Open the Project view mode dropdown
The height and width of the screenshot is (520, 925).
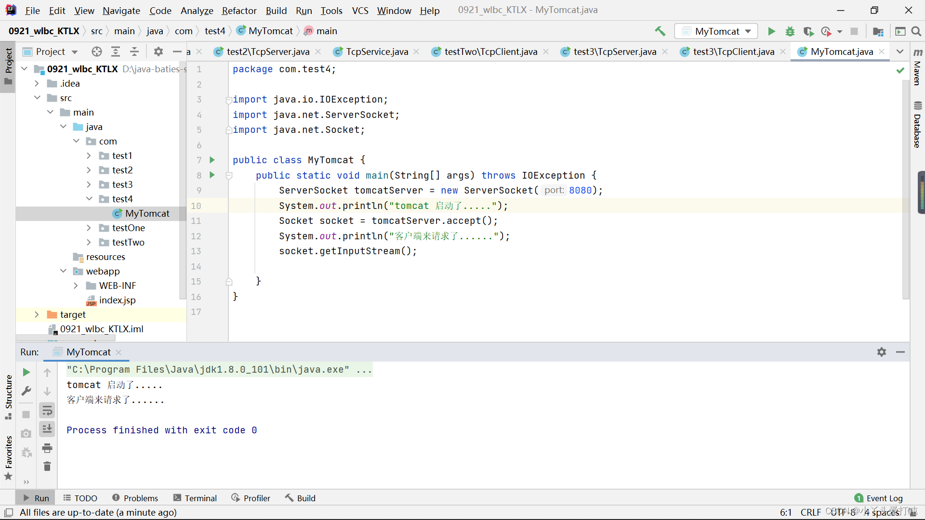[75, 52]
